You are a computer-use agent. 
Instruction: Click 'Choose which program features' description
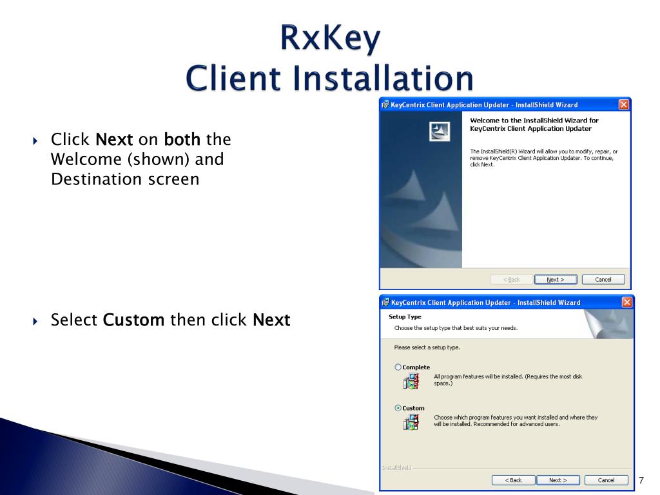[x=516, y=420]
